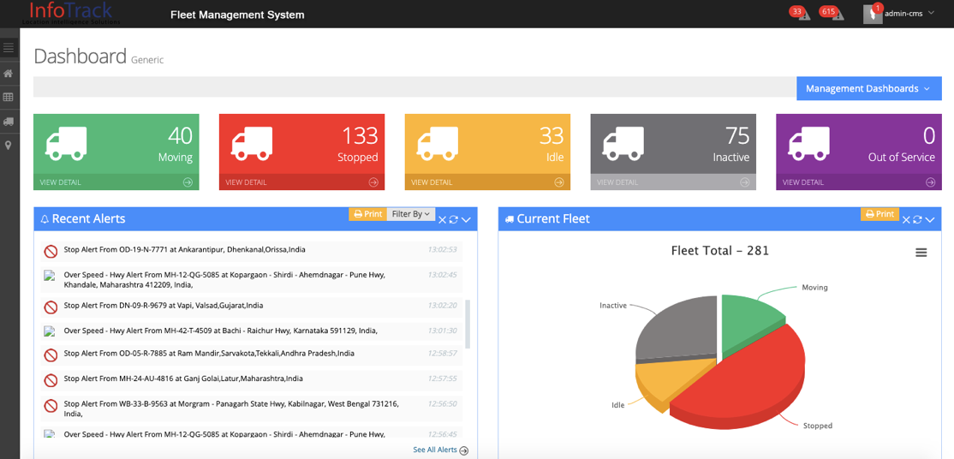Click InfoTrack logo in header
The image size is (954, 459).
click(70, 12)
